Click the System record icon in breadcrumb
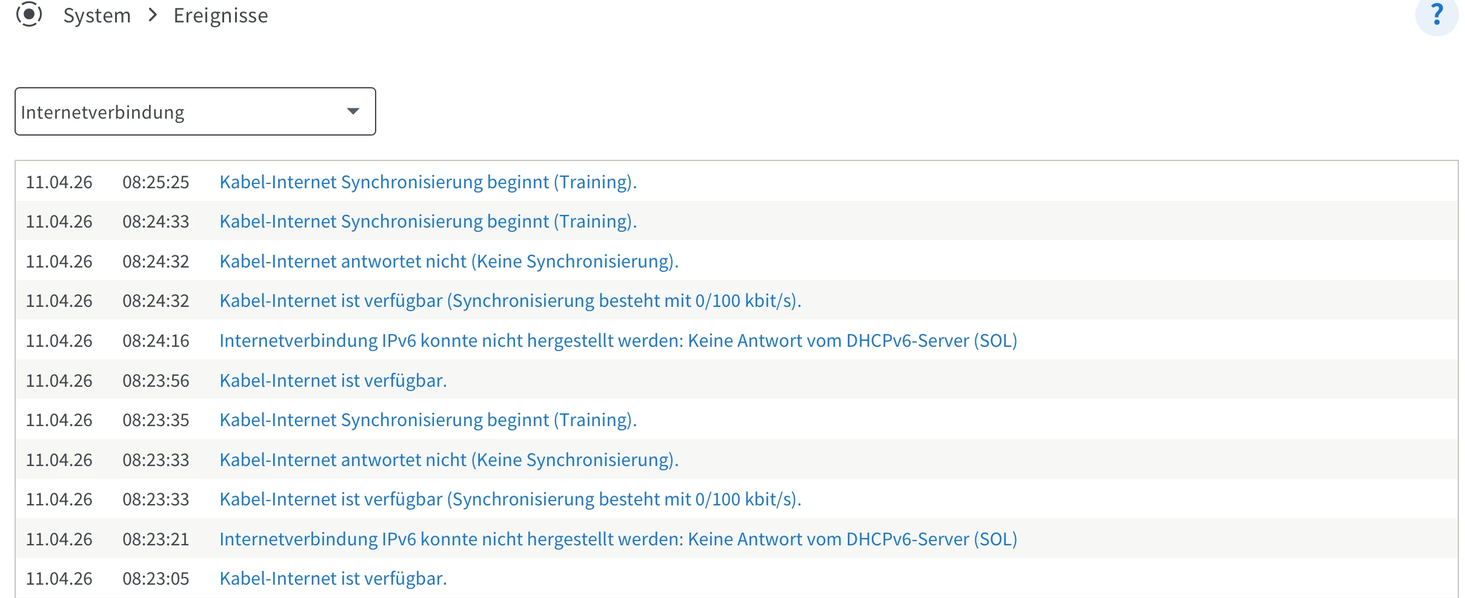 pyautogui.click(x=29, y=15)
